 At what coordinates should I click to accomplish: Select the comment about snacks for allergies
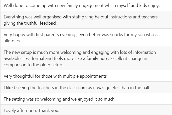86,37
